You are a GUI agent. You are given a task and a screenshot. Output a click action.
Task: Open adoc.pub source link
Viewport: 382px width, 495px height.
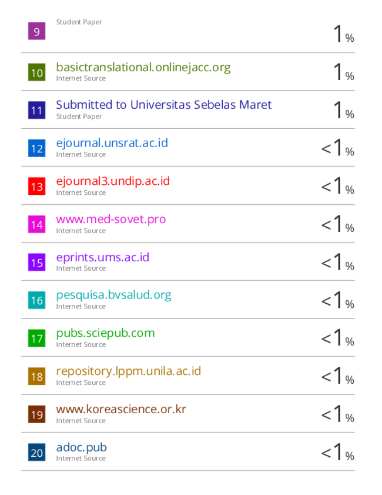pyautogui.click(x=81, y=448)
